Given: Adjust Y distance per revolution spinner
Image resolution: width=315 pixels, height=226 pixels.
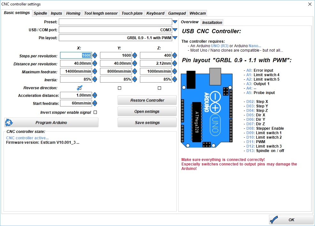Looking at the screenshot, I should tap(135, 63).
